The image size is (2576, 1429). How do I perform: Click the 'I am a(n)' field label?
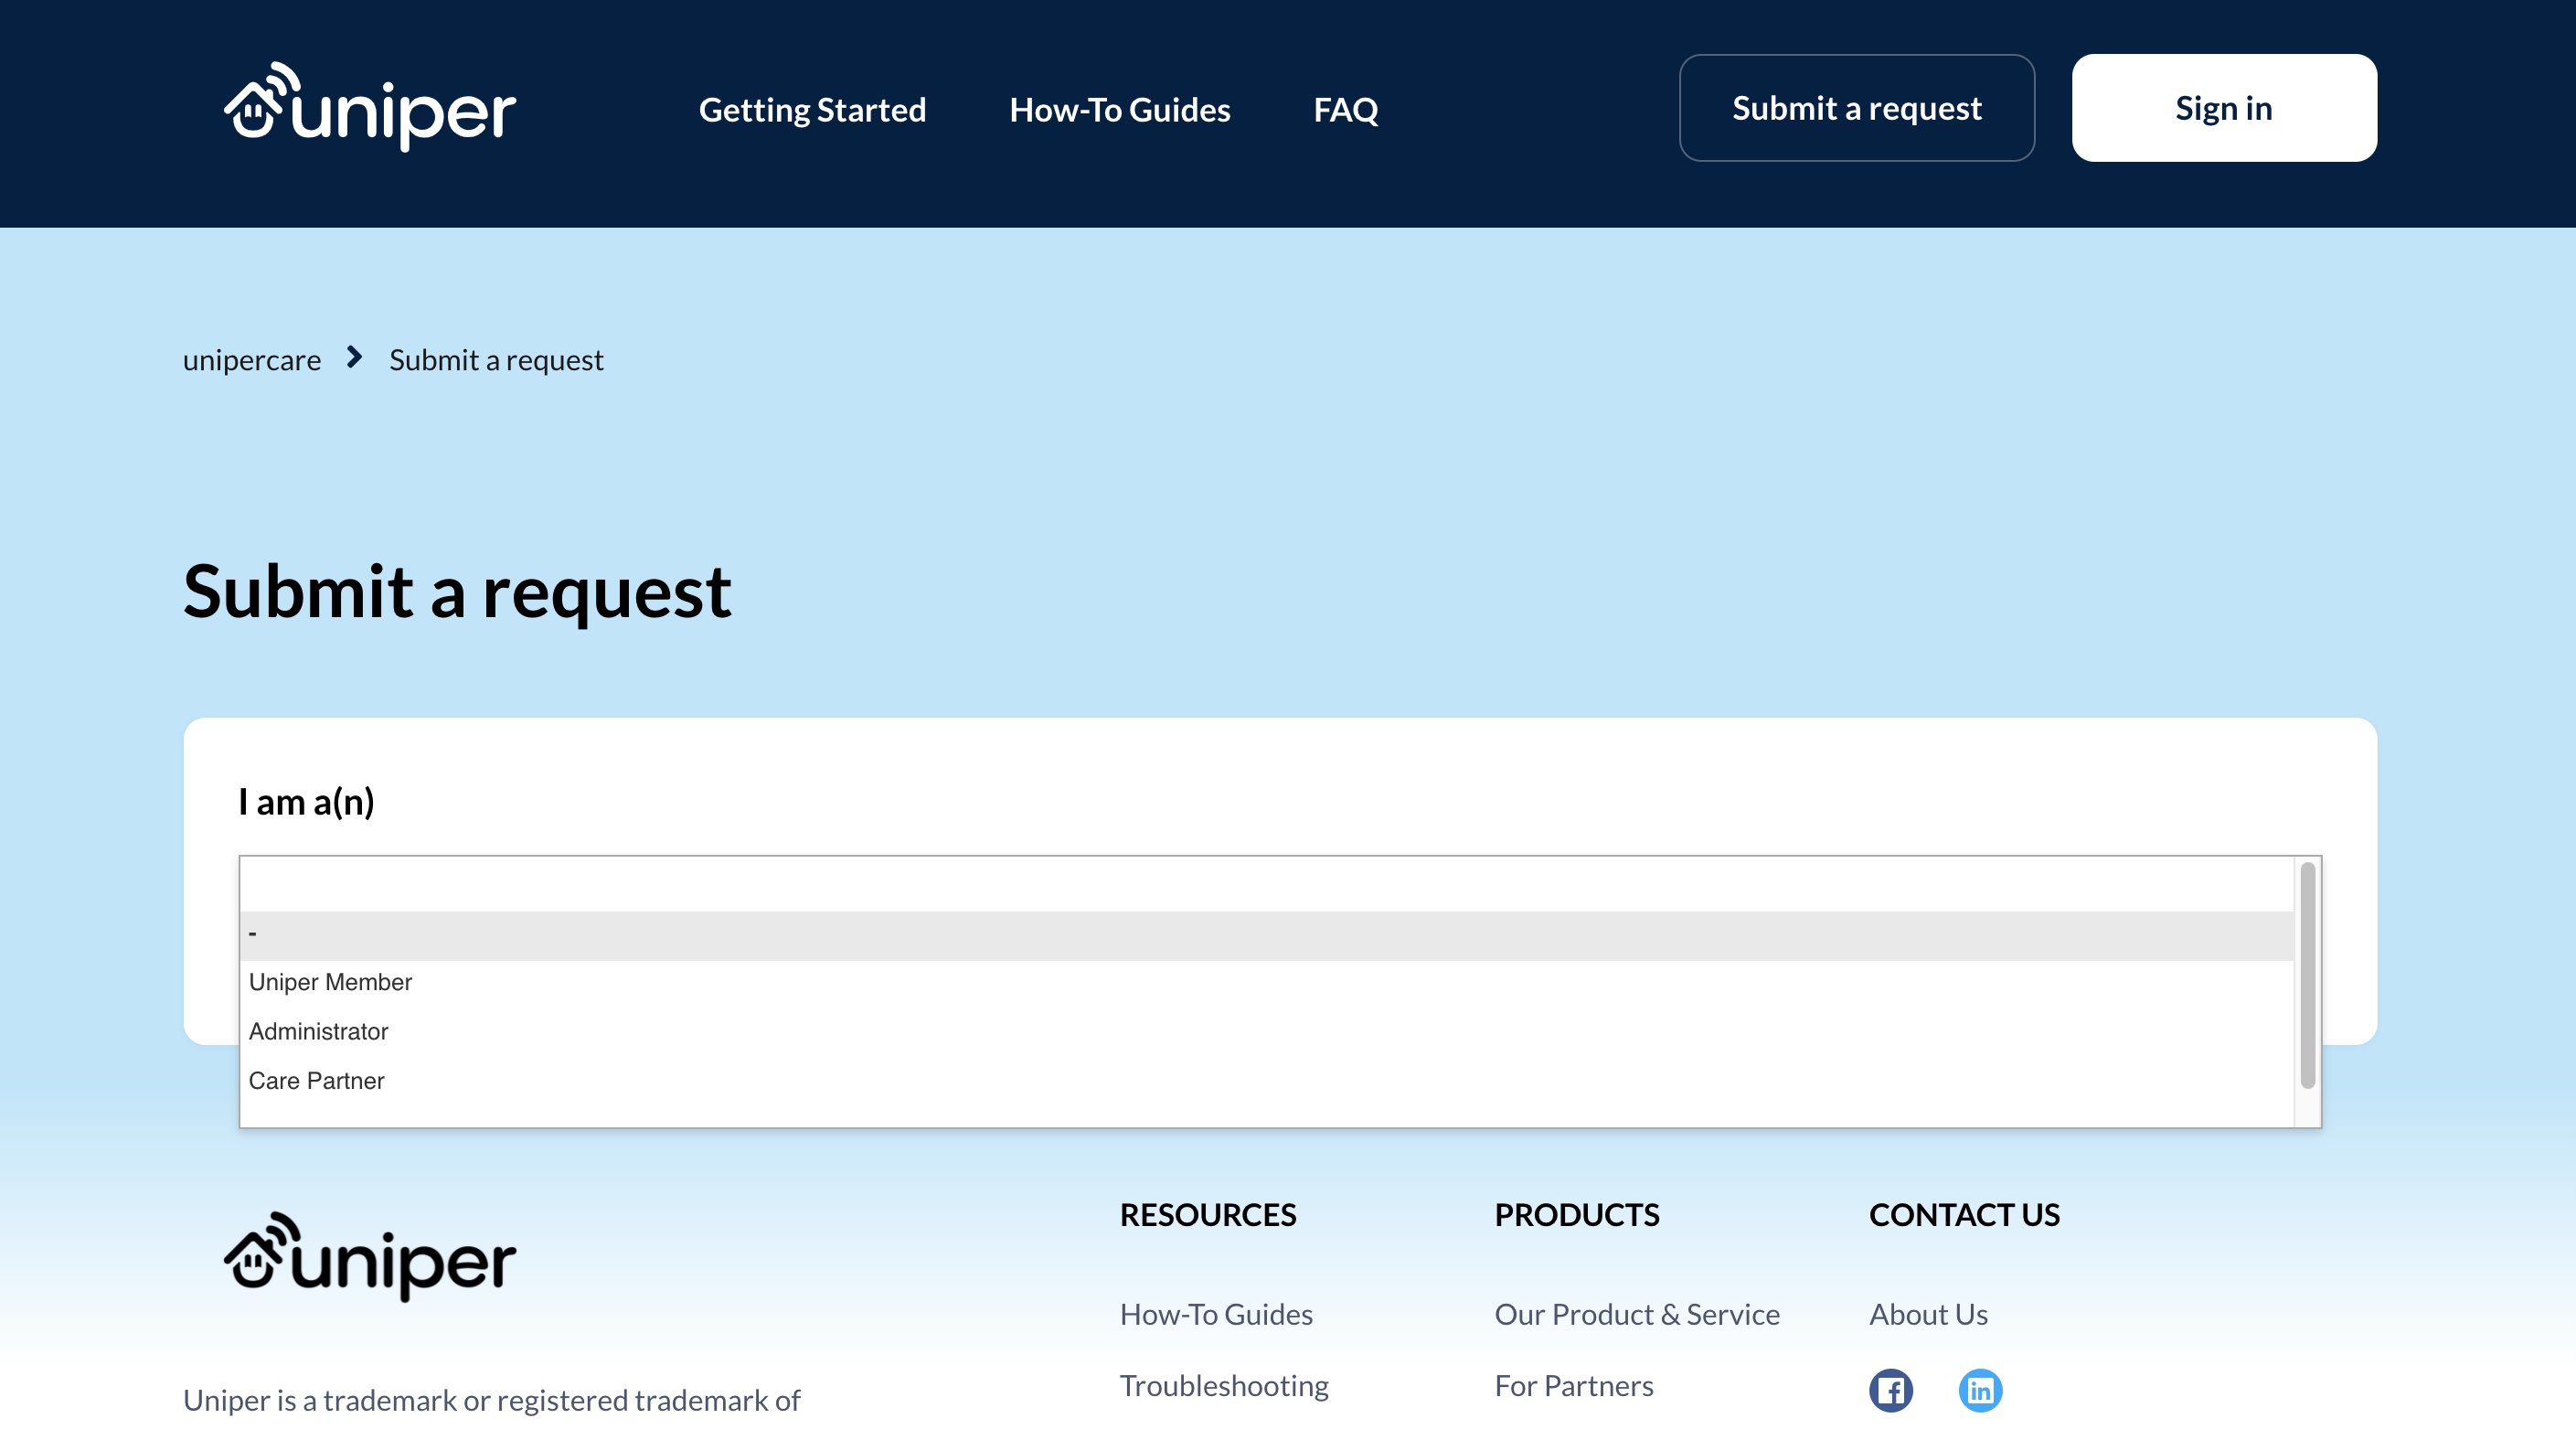307,801
